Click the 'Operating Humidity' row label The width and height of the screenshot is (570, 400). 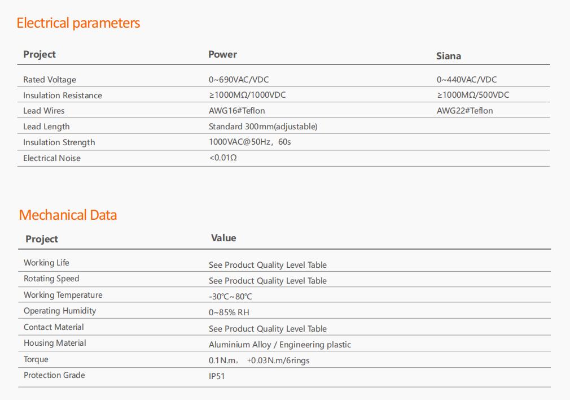click(60, 311)
